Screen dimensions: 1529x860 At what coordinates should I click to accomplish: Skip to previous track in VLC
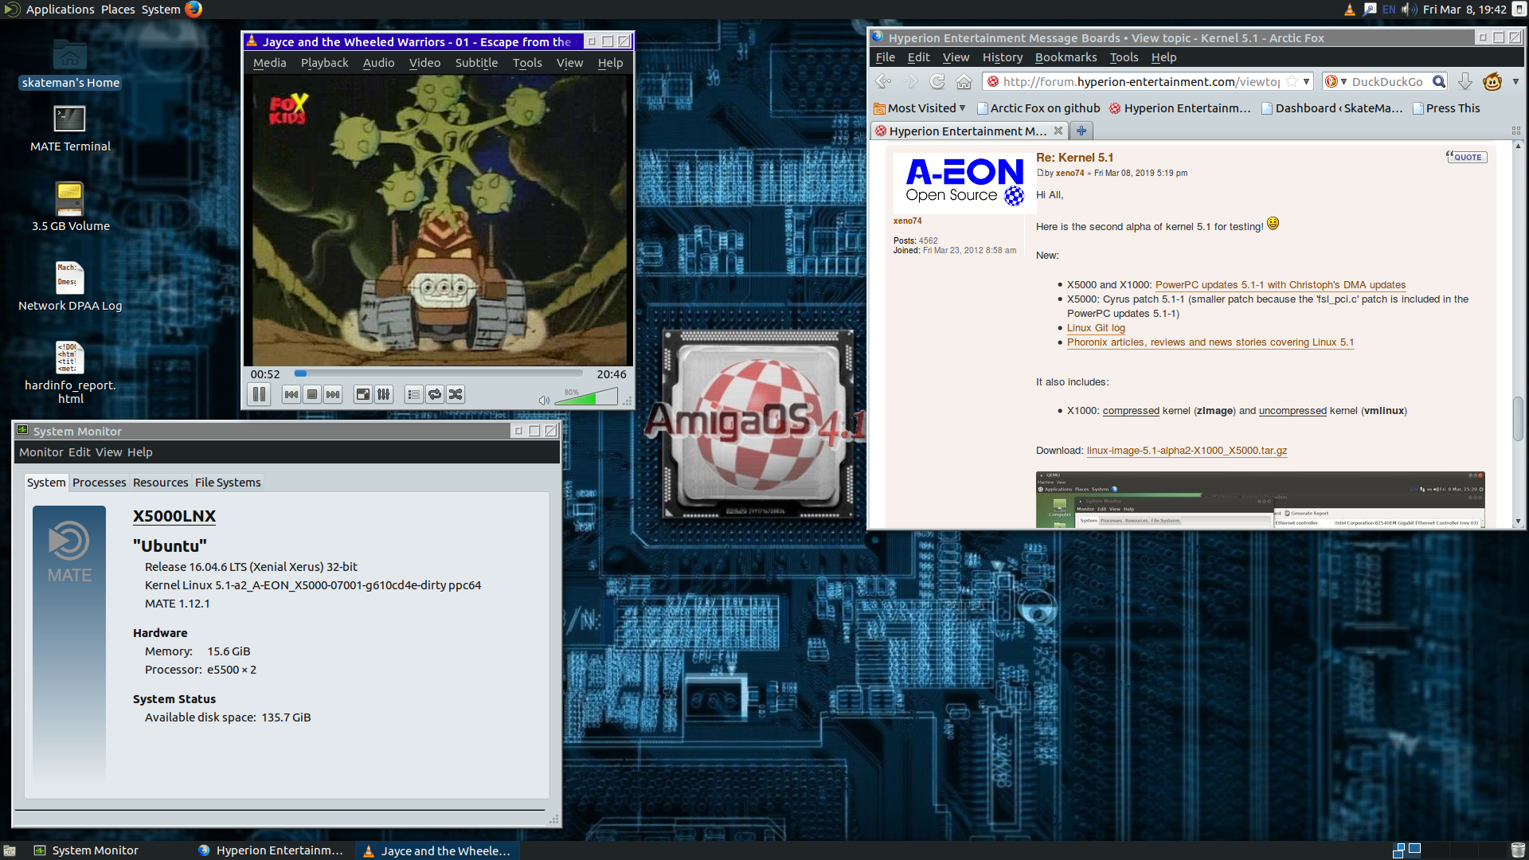click(x=291, y=394)
